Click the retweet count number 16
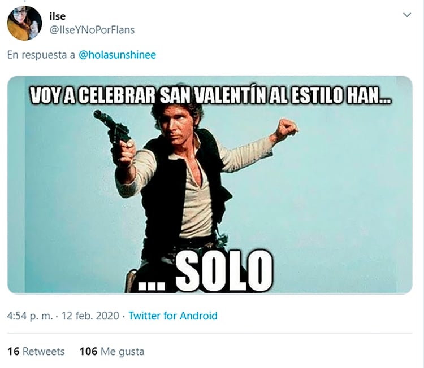This screenshot has width=424, height=368. coord(13,351)
